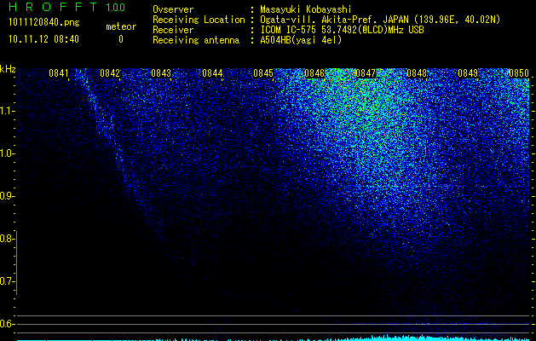The height and width of the screenshot is (341, 536).
Task: Click the 0.7 kHz frequency label
Action: pos(7,281)
